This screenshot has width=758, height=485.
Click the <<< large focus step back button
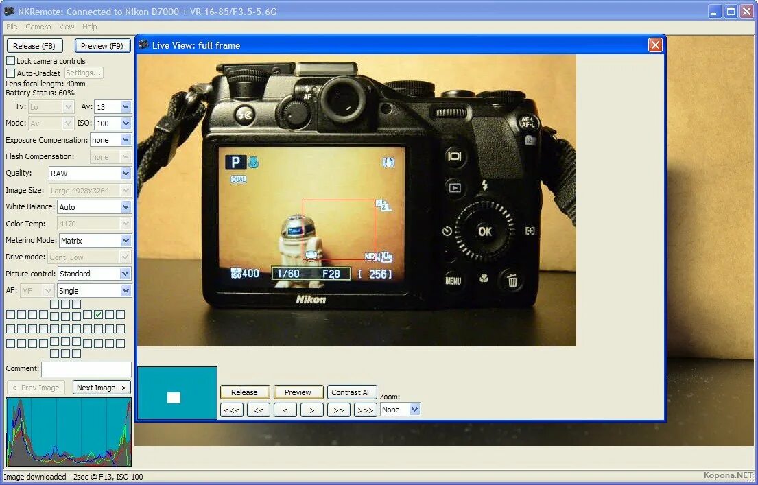click(x=231, y=410)
